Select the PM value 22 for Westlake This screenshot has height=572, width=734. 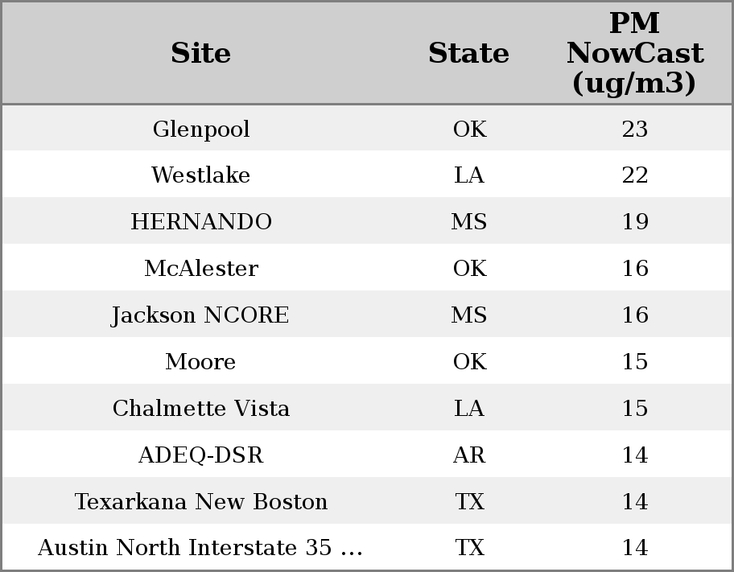pos(635,175)
